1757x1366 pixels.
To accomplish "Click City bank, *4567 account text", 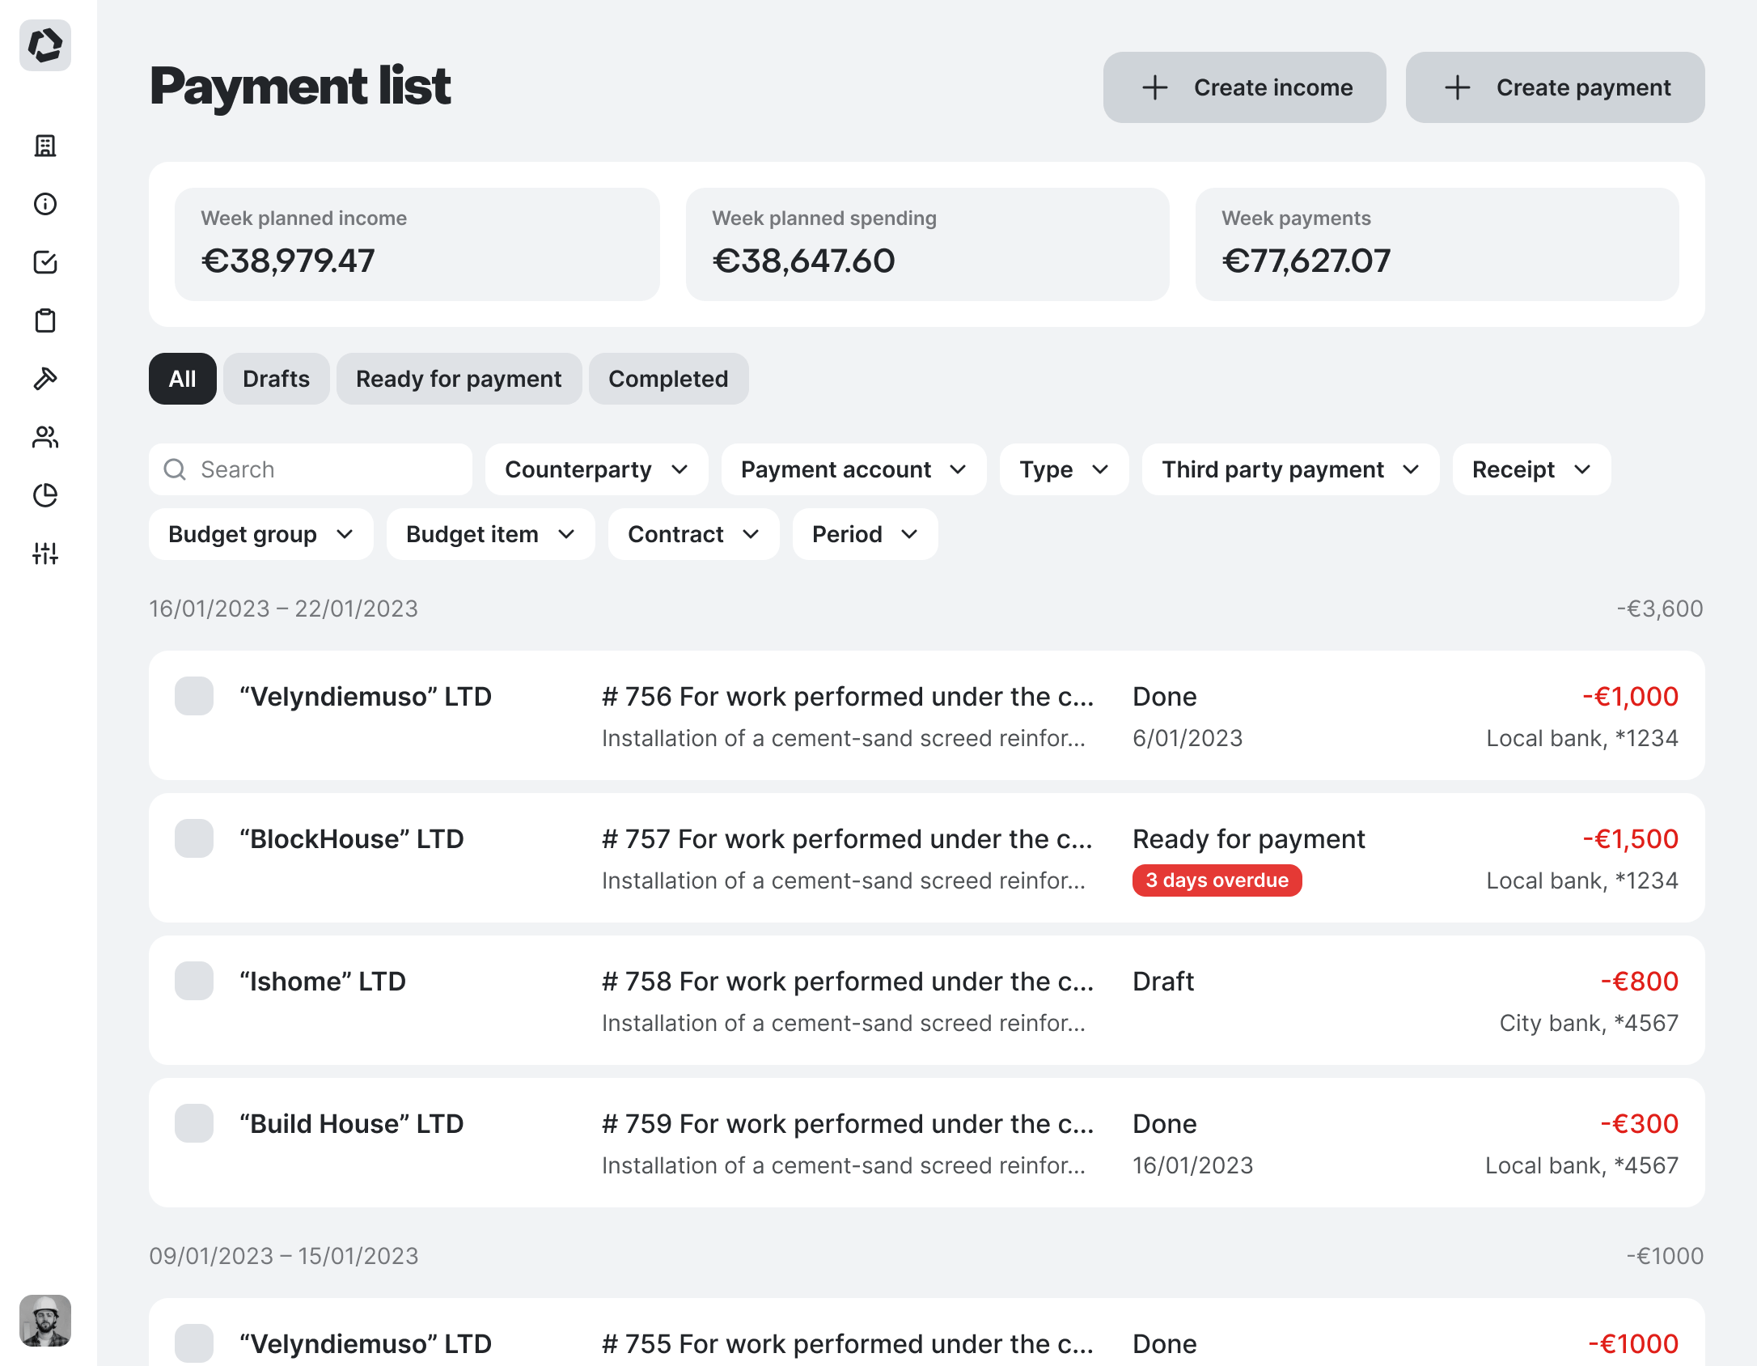I will 1590,1023.
